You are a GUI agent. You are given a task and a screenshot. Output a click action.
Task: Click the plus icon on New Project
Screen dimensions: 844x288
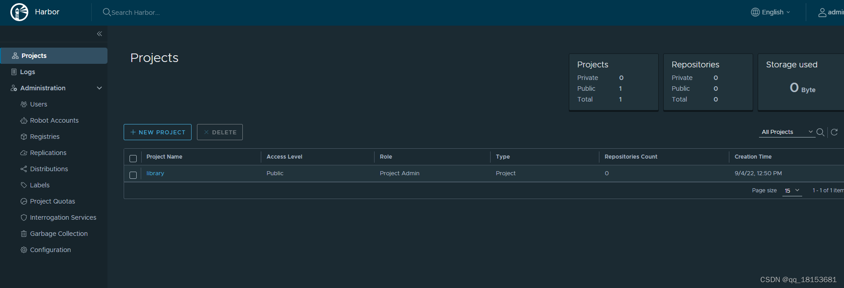tap(133, 132)
